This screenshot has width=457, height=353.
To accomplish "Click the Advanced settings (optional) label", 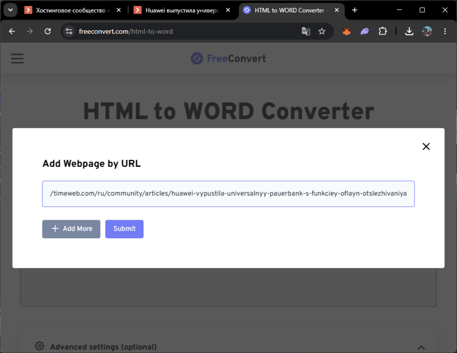I will 103,347.
